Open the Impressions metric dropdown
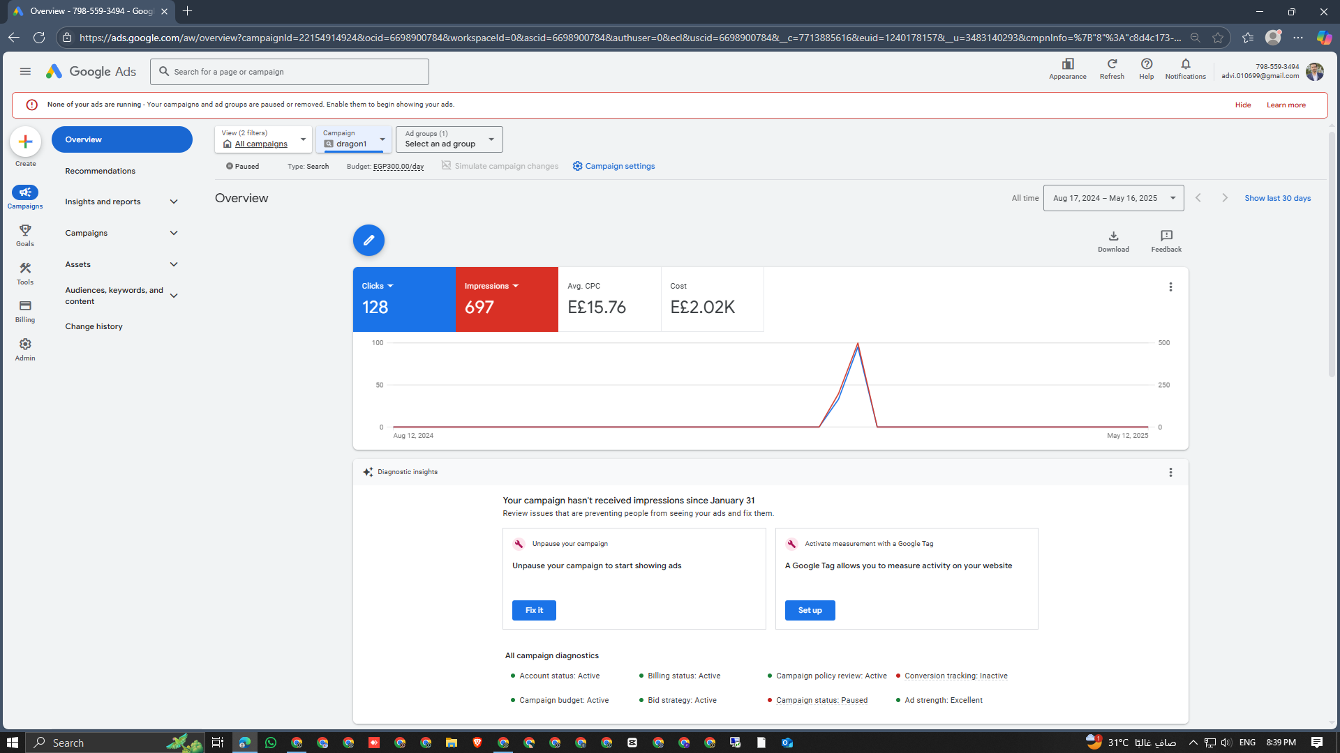Screen dimensions: 1340x753 point(491,286)
